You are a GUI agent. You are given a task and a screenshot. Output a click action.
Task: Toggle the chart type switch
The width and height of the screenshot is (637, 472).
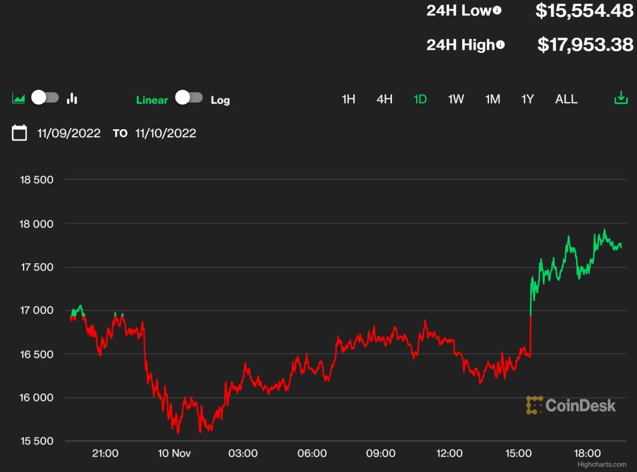point(45,98)
